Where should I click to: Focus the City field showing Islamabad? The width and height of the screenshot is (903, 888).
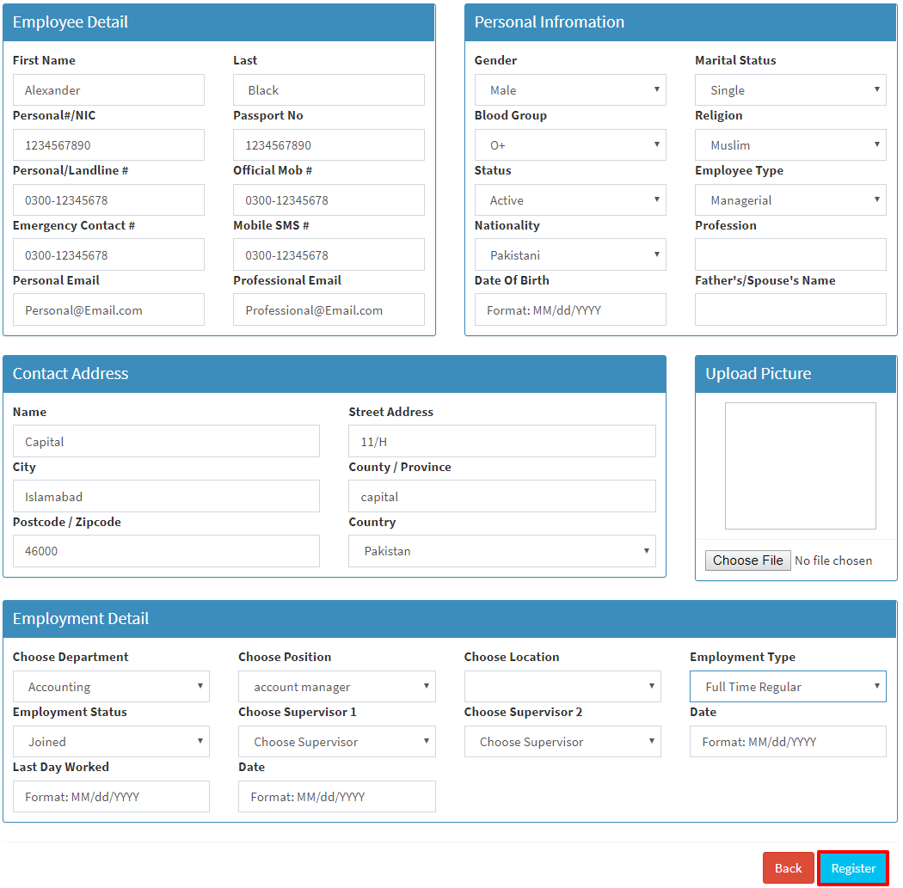point(166,496)
